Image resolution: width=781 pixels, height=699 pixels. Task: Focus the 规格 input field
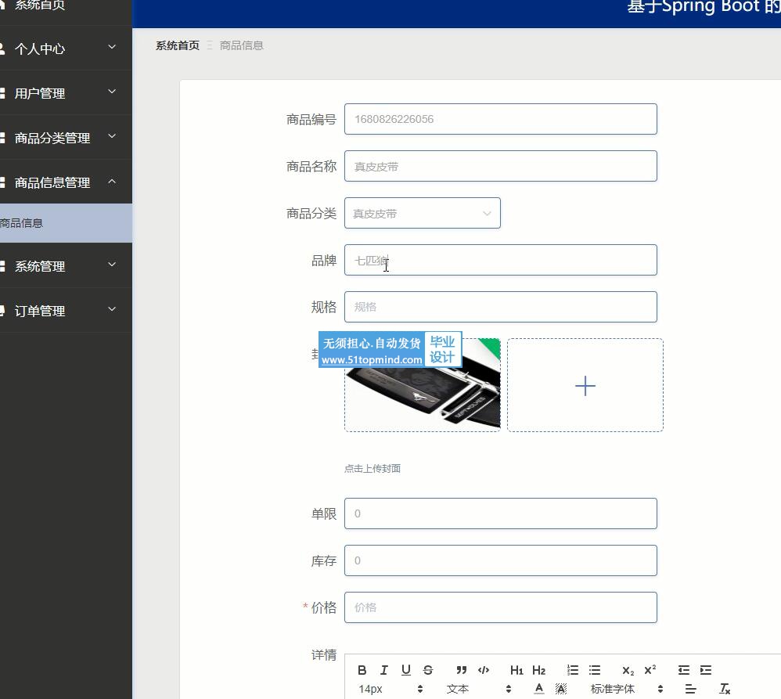pos(501,307)
